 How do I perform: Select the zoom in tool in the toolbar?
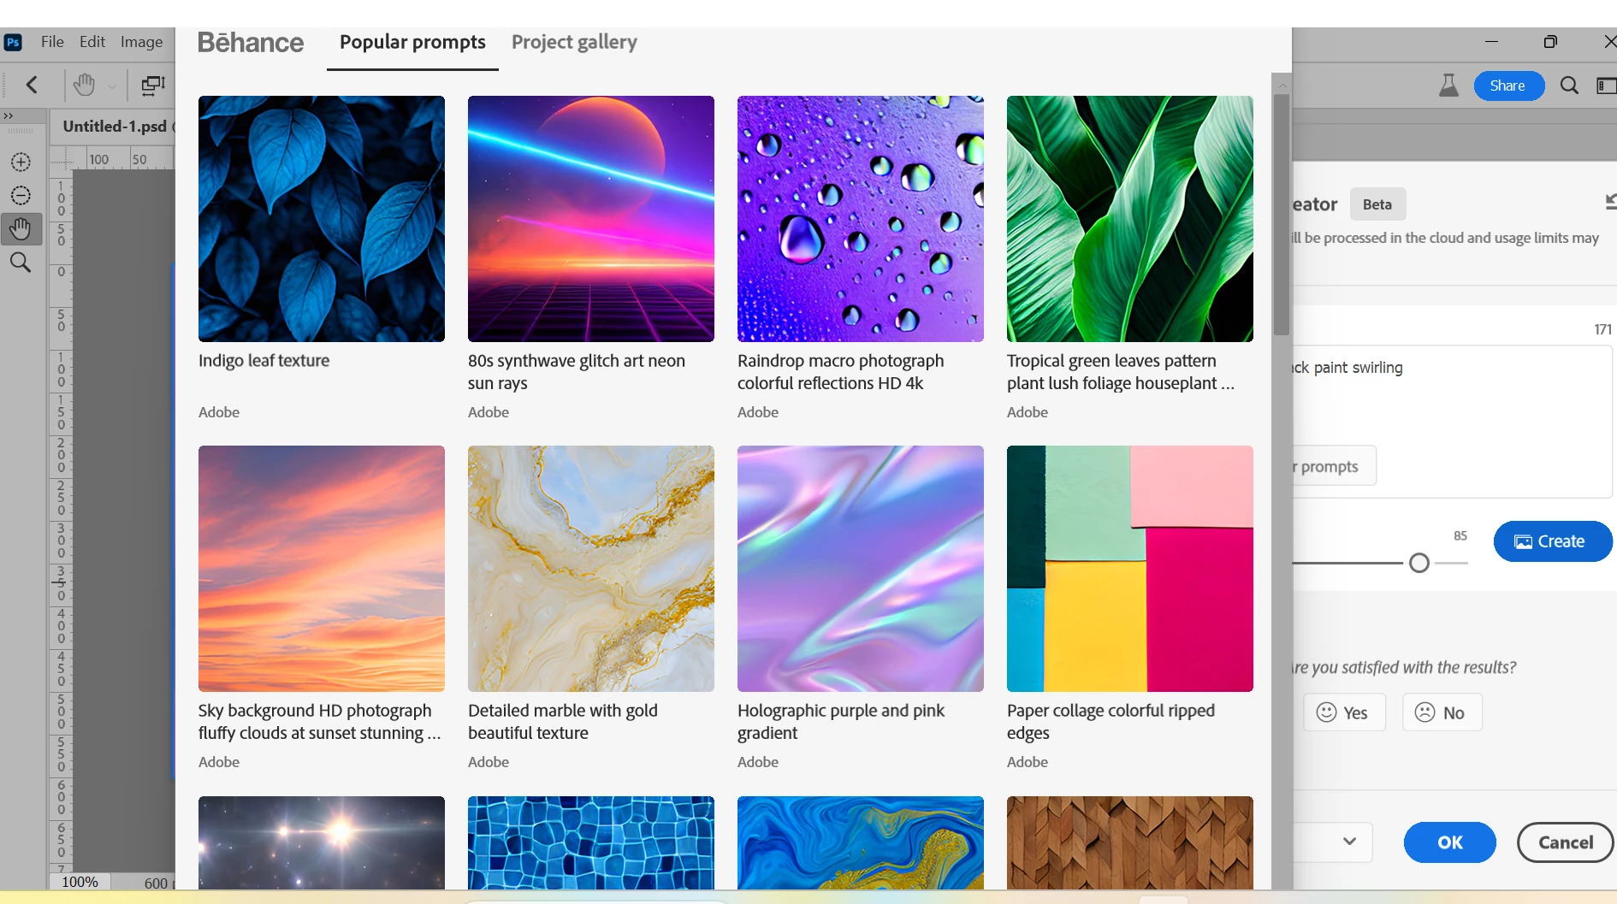pos(21,162)
